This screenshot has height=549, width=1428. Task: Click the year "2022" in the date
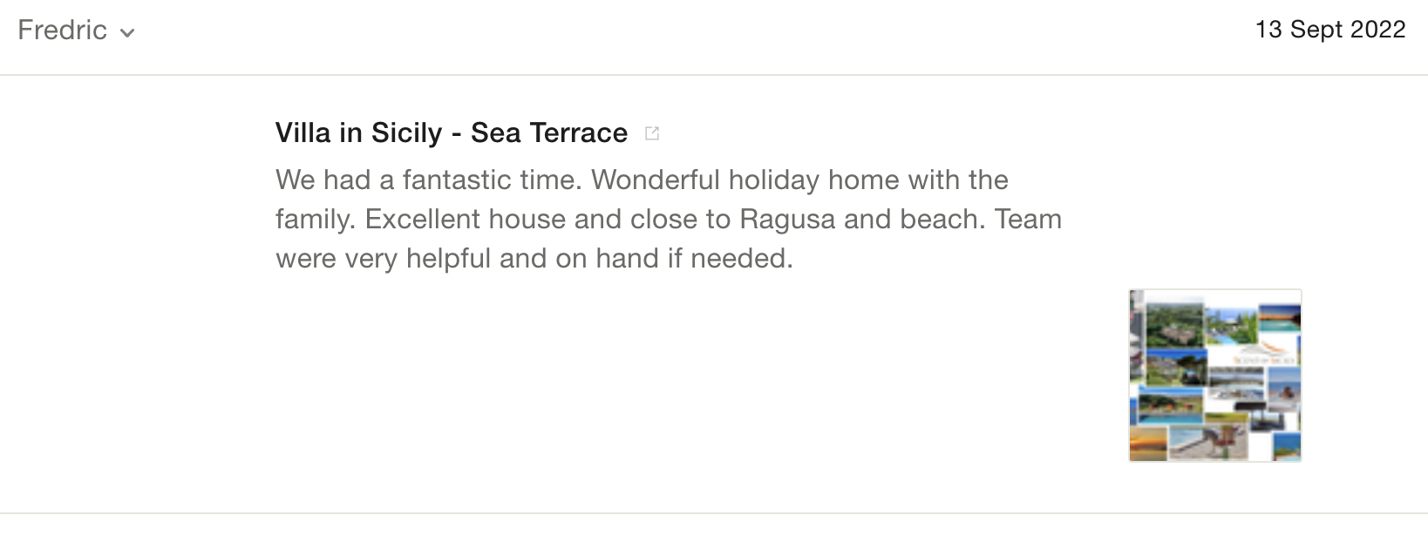pos(1377,30)
